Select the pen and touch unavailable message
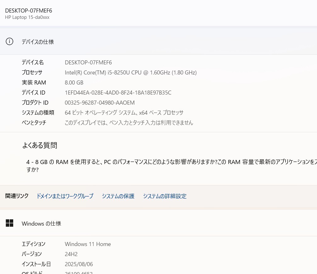The image size is (317, 274). (129, 123)
